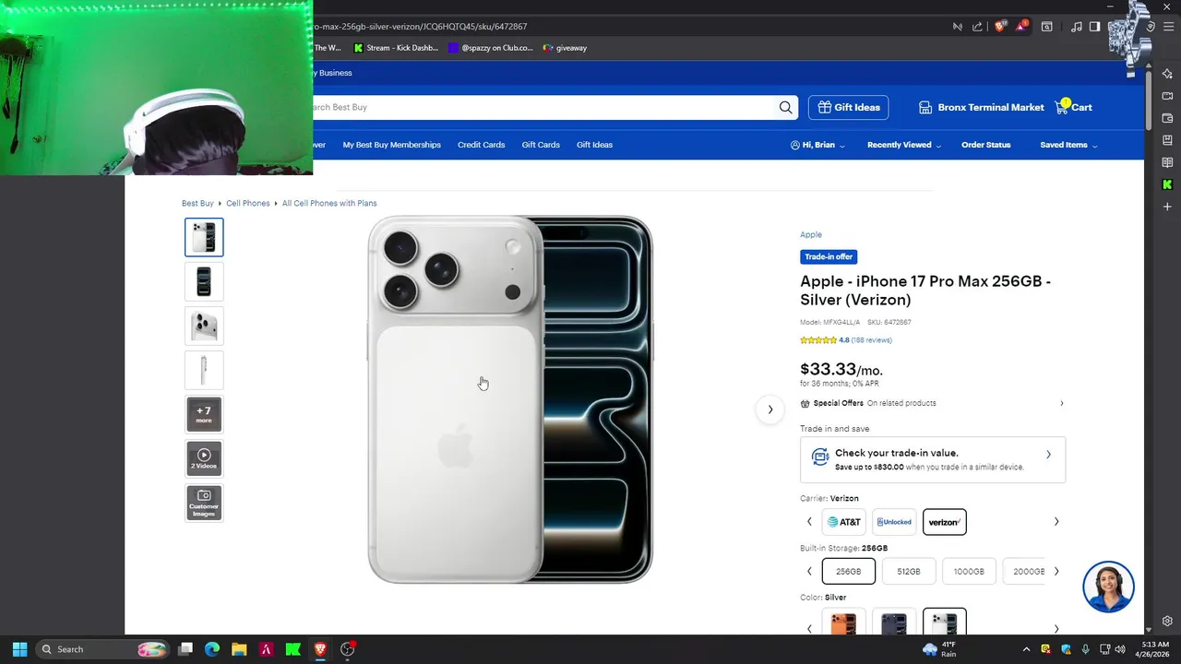Open sidebar settings gear icon
Screen dimensions: 1181x664
[1167, 621]
